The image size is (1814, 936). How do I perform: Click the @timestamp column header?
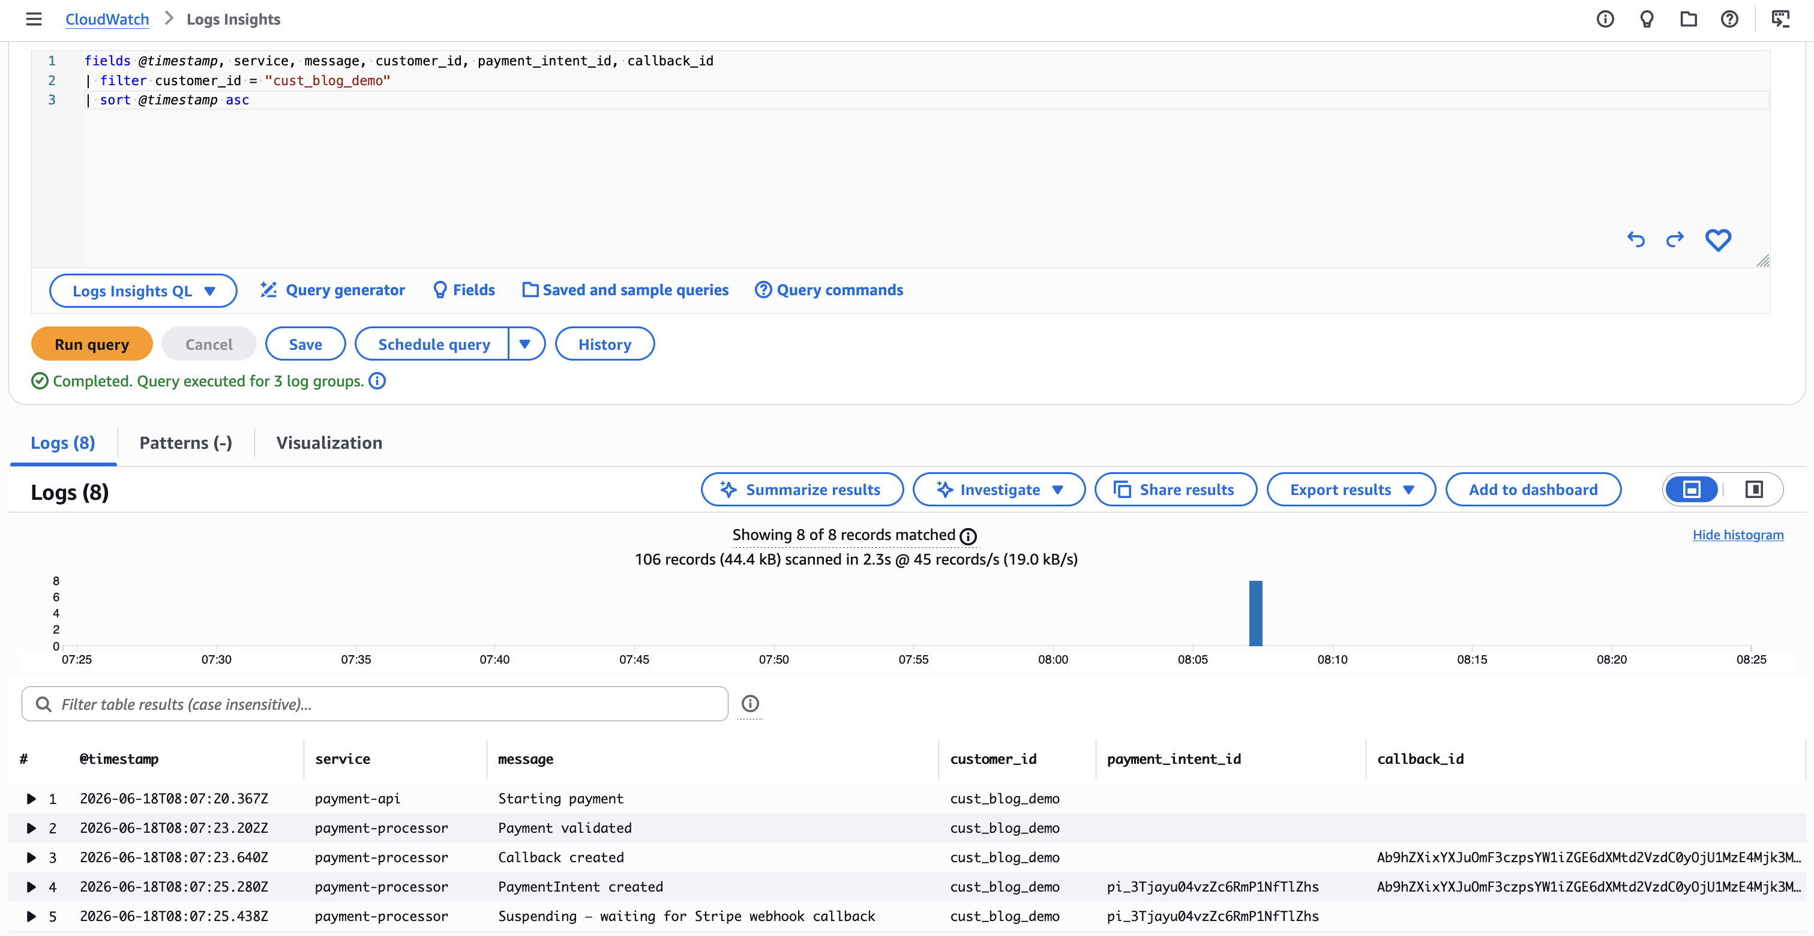click(x=119, y=758)
